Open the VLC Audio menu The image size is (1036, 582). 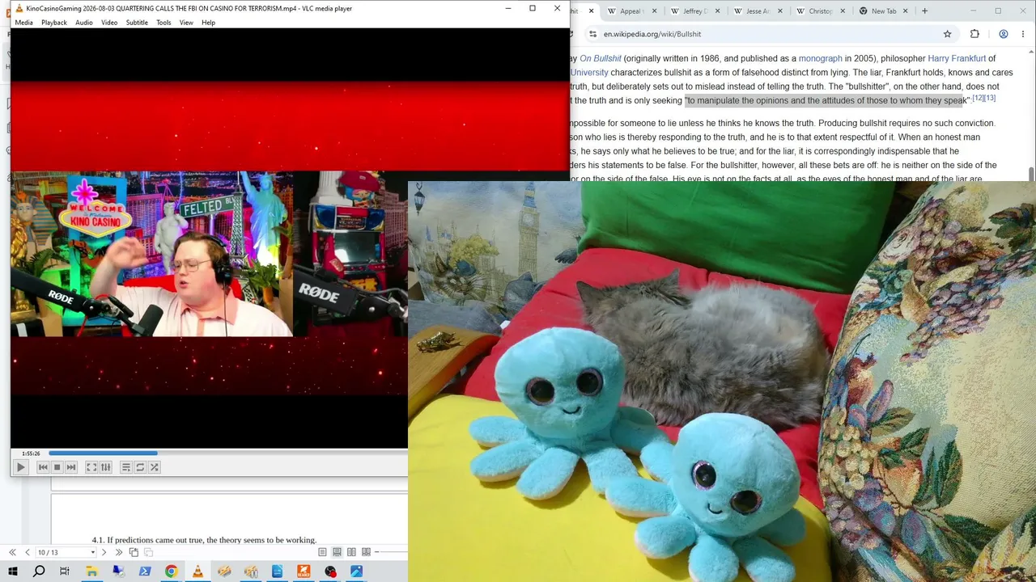(84, 23)
